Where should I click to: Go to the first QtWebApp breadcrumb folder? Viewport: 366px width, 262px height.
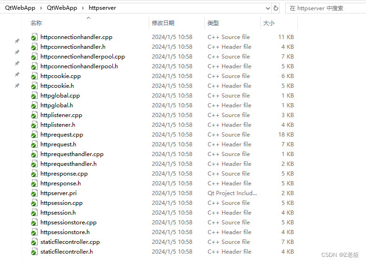click(x=20, y=8)
